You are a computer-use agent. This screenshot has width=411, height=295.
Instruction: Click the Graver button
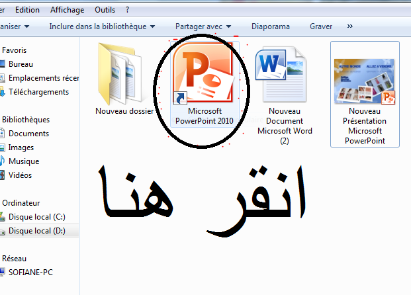[321, 26]
